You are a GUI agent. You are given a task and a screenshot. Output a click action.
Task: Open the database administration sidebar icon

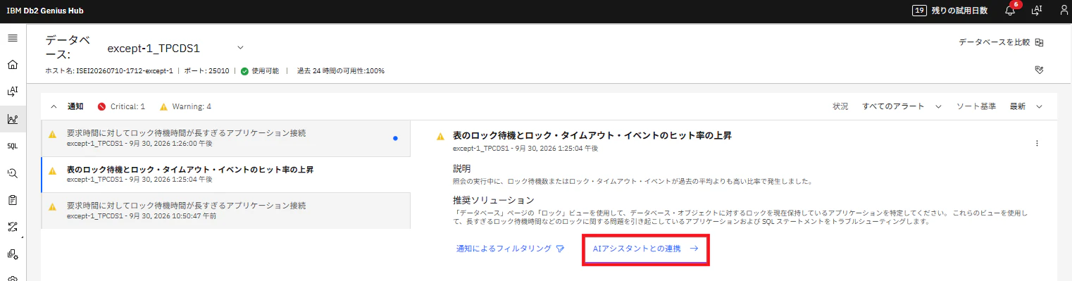[x=12, y=254]
